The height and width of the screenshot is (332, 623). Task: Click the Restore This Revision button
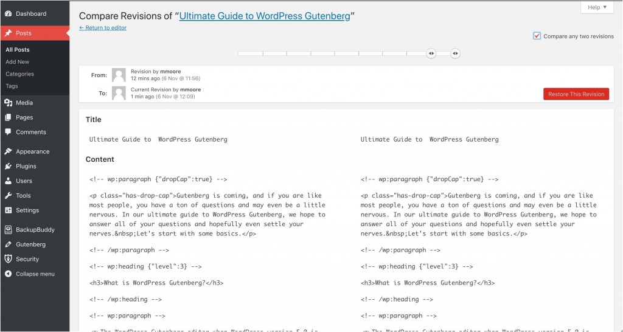pos(576,94)
